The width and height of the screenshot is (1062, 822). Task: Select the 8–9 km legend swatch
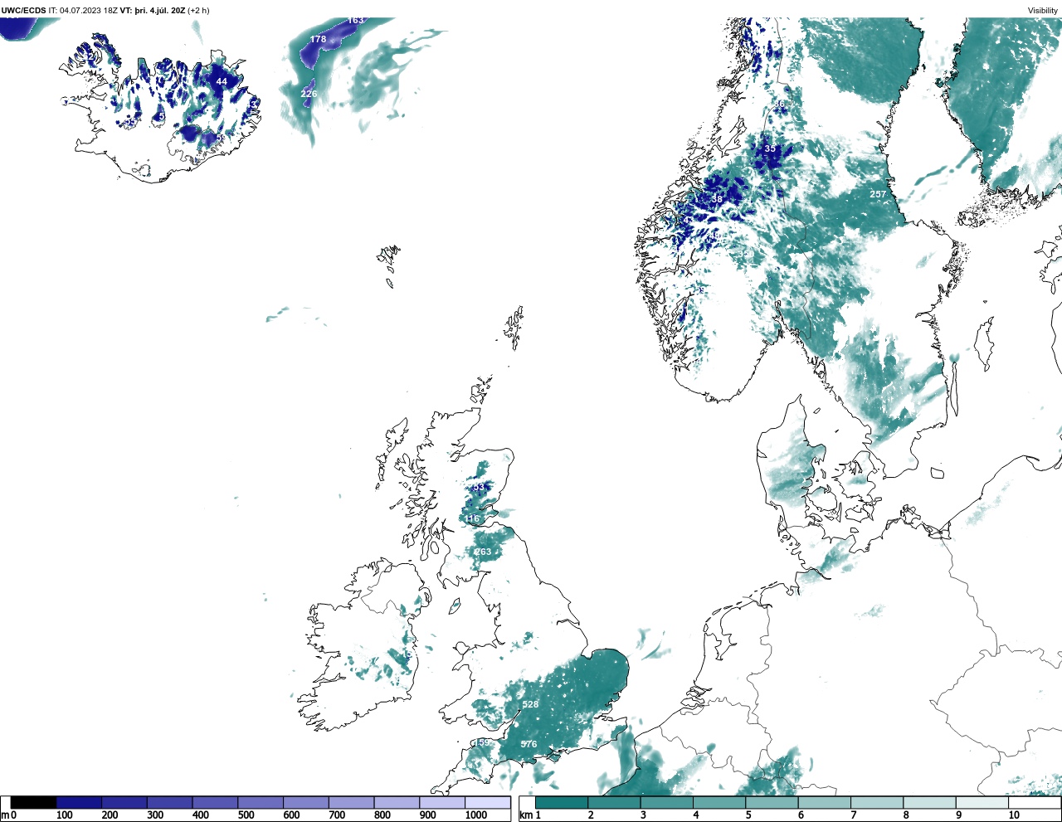(x=929, y=803)
